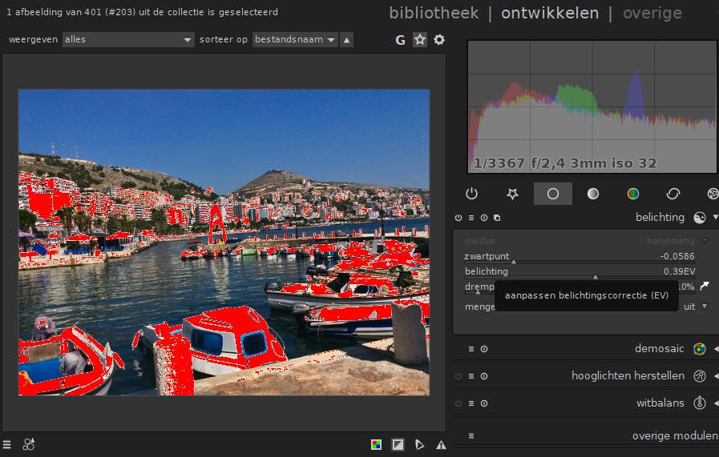Click the harbor photo in center view
The height and width of the screenshot is (457, 719).
(224, 243)
